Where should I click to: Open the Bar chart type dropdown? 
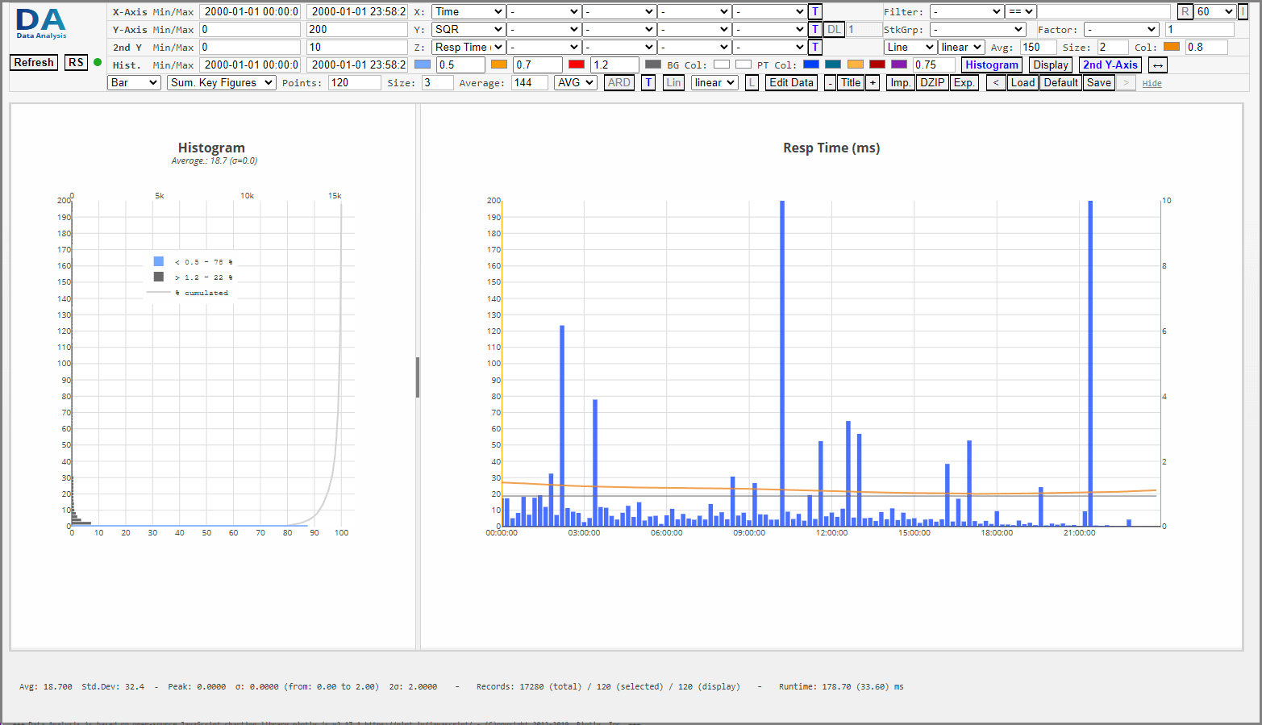tap(134, 82)
